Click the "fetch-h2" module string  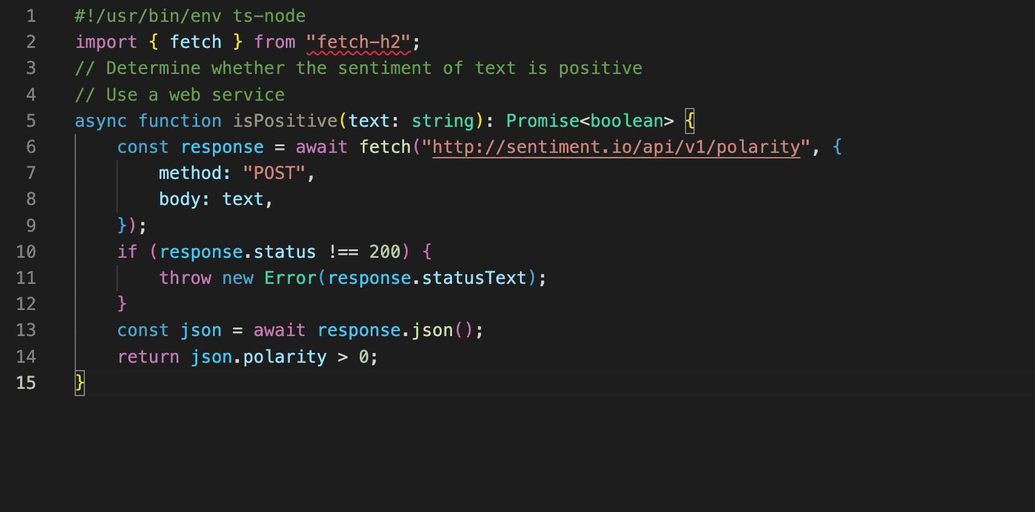coord(359,42)
